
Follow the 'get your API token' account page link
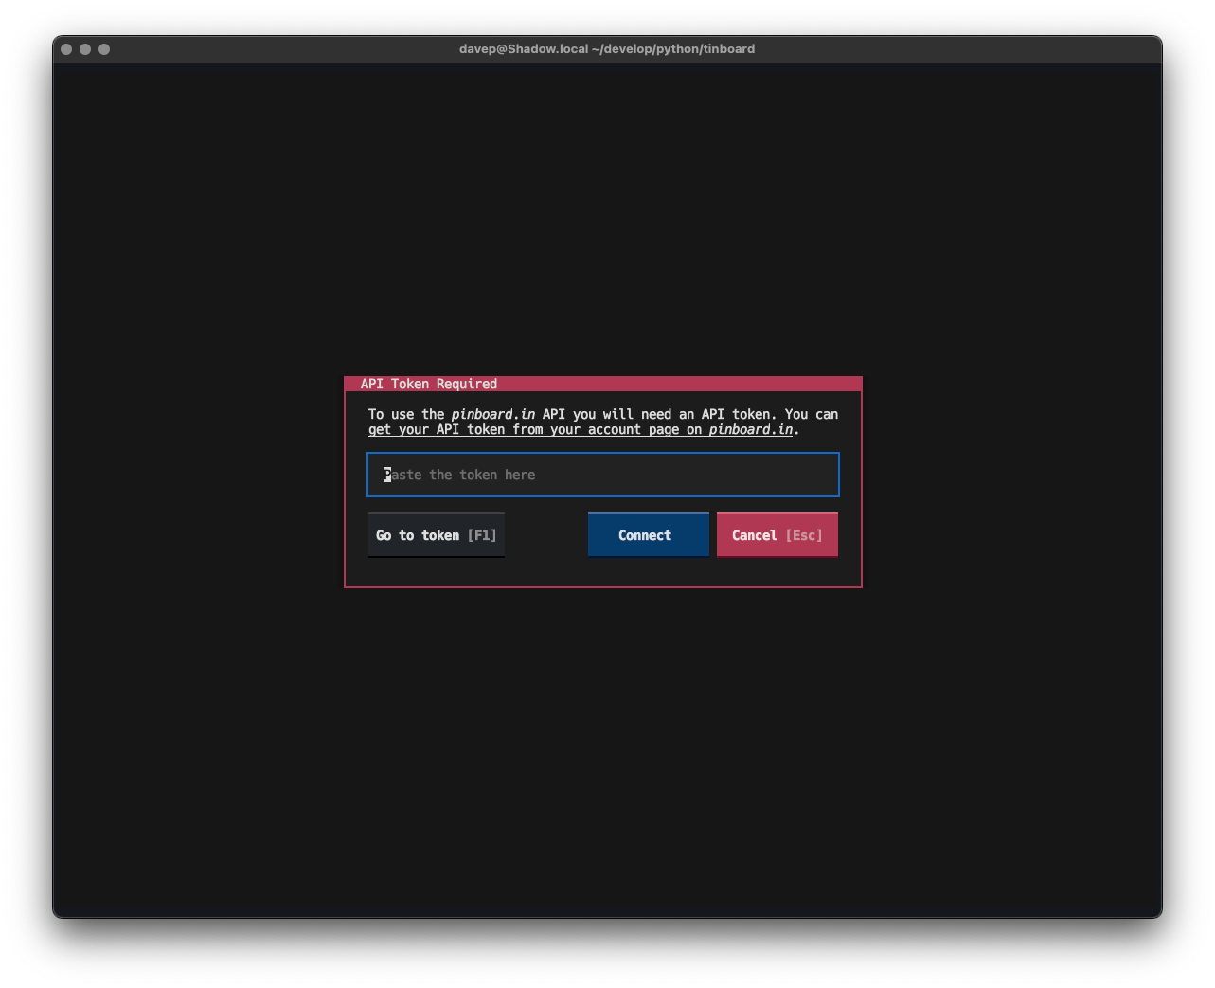click(581, 430)
